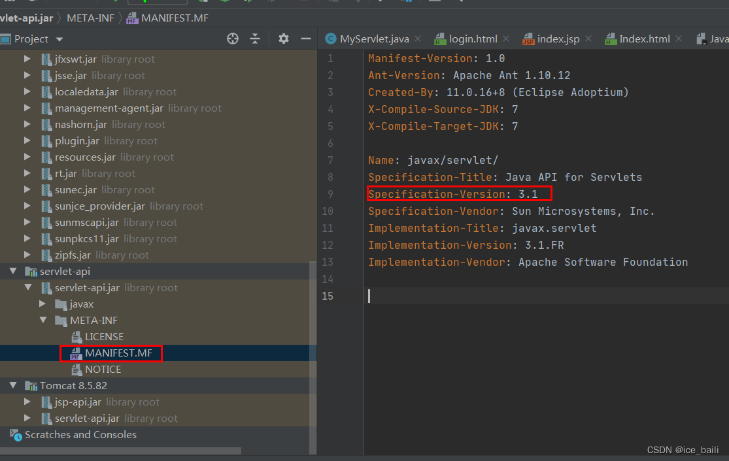Click META-INF in the breadcrumb path
This screenshot has height=461, width=729.
click(x=92, y=18)
